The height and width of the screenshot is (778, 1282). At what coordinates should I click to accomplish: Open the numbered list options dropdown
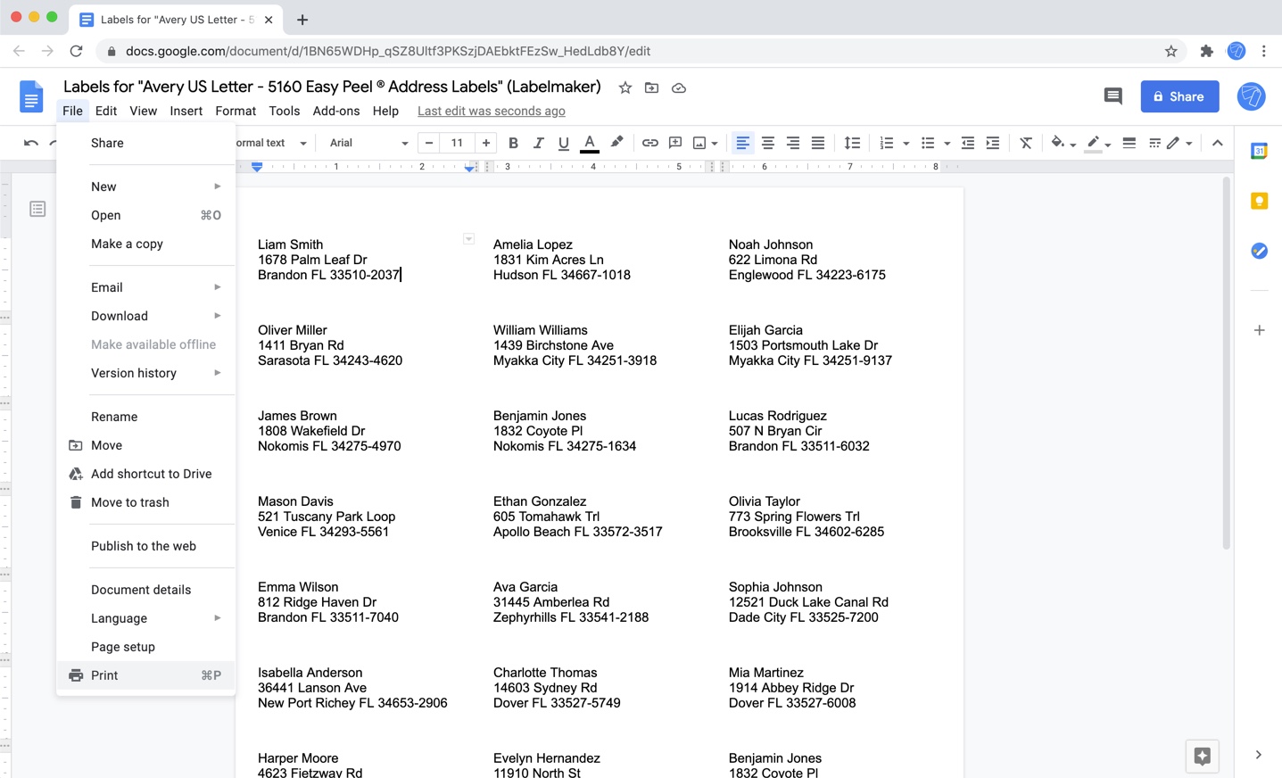pos(905,143)
